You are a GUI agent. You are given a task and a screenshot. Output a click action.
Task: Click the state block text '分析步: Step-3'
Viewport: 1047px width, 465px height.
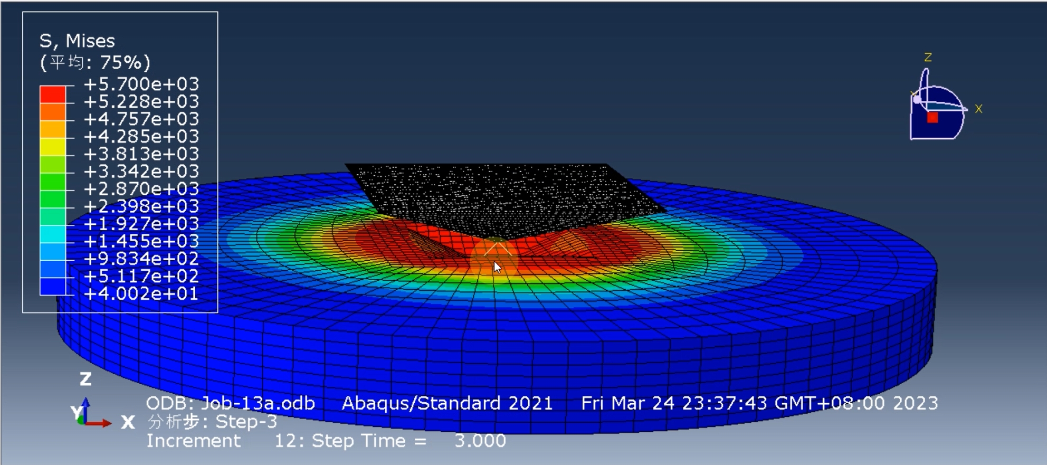tap(212, 422)
